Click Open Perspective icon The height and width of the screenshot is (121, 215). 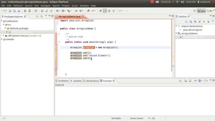pos(195,11)
